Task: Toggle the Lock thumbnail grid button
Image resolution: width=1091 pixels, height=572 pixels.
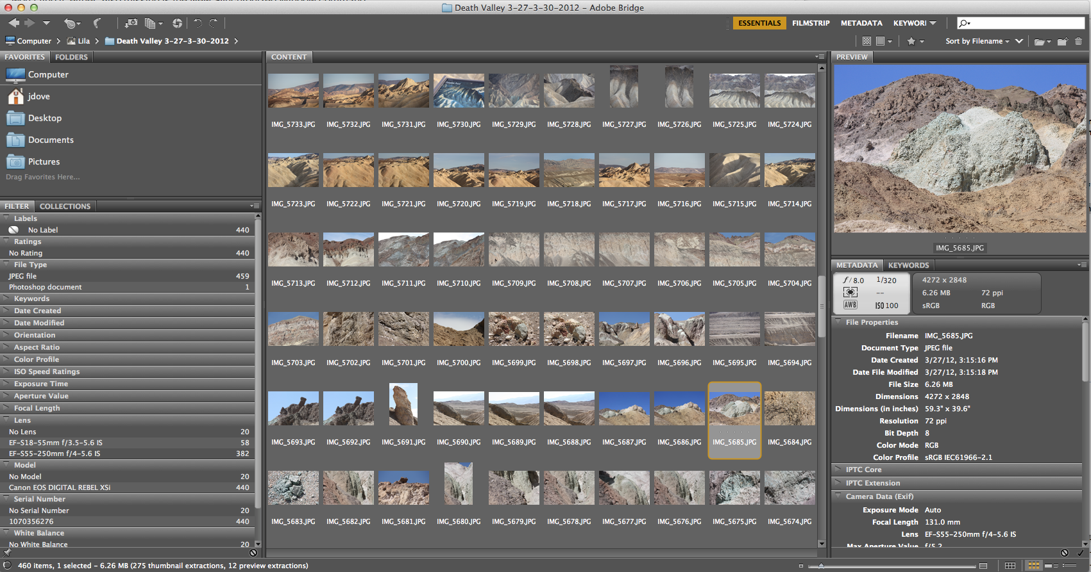Action: (x=1010, y=566)
